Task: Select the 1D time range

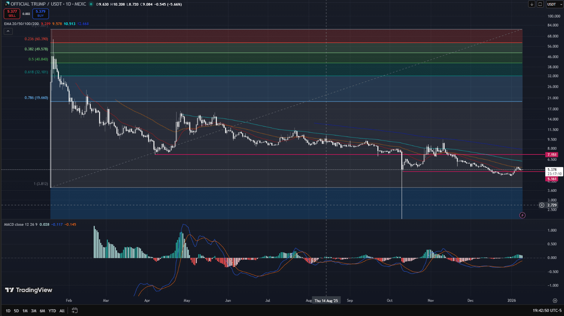Action: coord(8,311)
